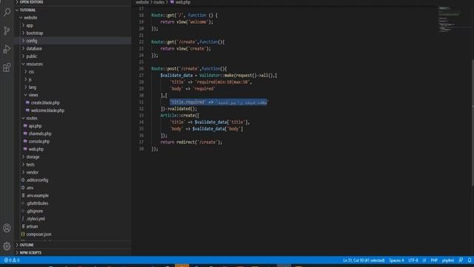Change encoding via UTF-8 status item
474x267 pixels.
coord(413,260)
